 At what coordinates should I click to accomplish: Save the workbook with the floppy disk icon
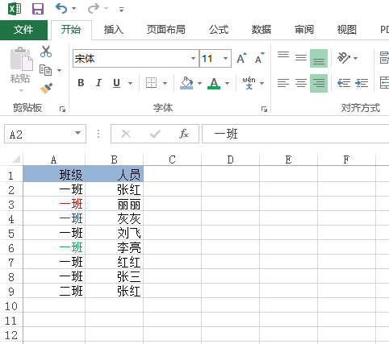[x=38, y=9]
